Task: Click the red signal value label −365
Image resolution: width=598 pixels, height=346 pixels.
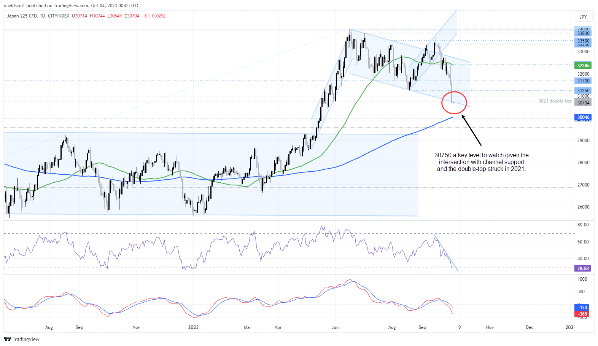Action: pyautogui.click(x=582, y=314)
